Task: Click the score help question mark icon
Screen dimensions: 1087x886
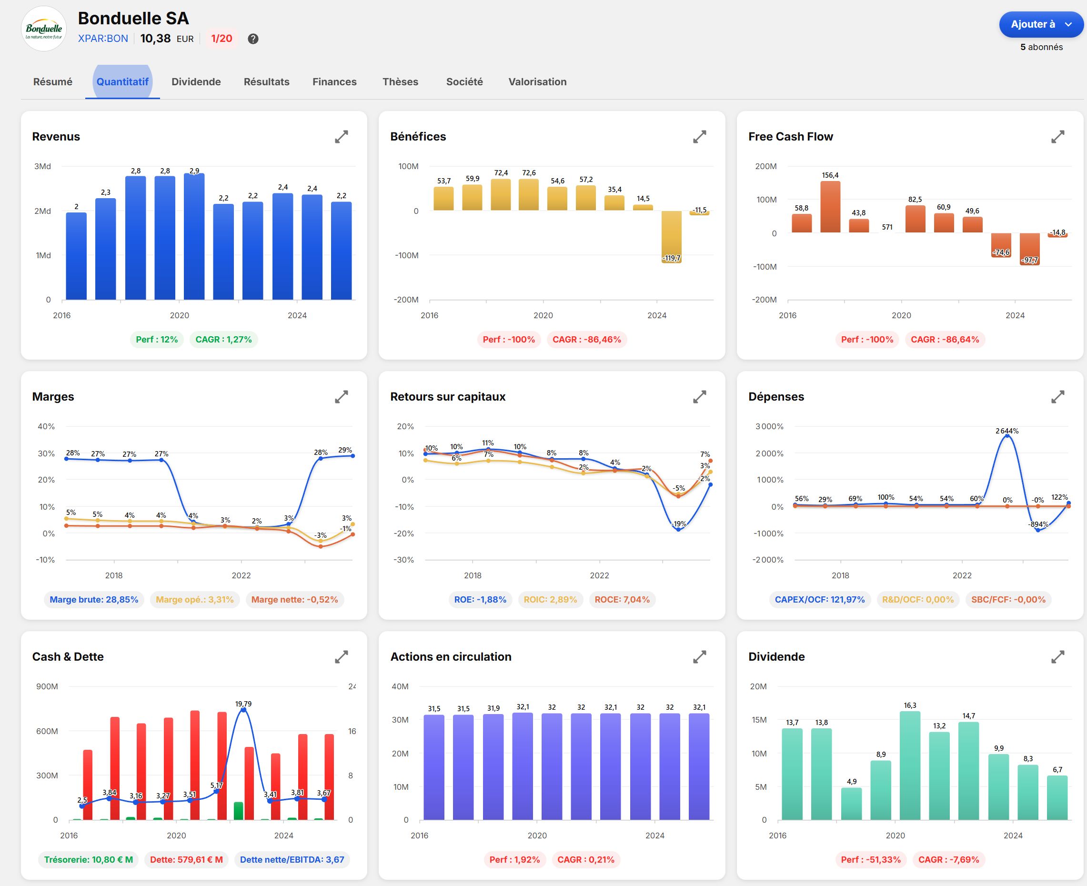Action: 252,39
